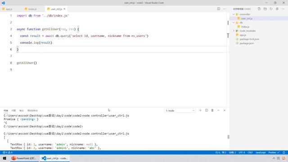Switch to the Output panel tab
The height and width of the screenshot is (162, 288).
point(22,111)
